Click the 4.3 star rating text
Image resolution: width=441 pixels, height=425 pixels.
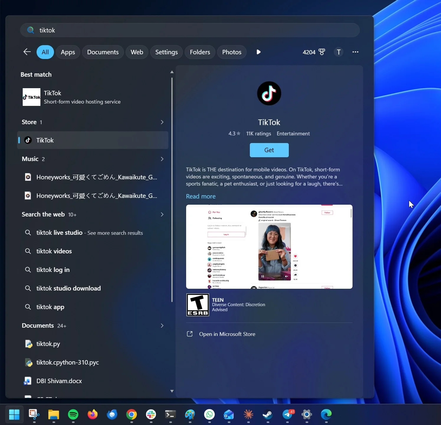click(x=234, y=134)
